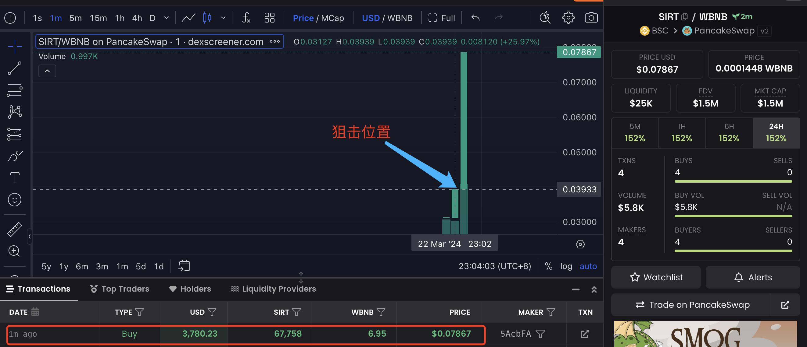
Task: Copy SIRT token address icon
Action: pyautogui.click(x=684, y=16)
